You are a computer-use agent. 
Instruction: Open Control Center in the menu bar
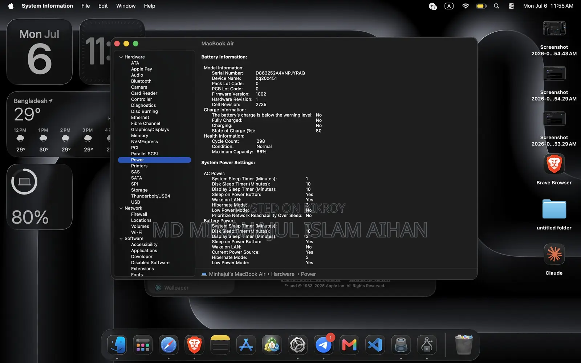point(511,6)
